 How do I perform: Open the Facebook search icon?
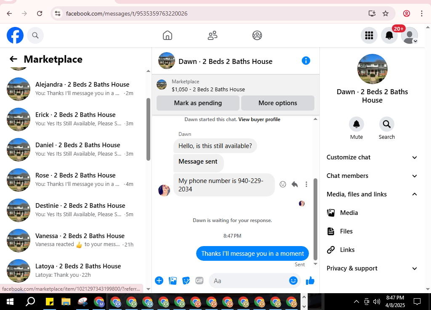click(35, 35)
